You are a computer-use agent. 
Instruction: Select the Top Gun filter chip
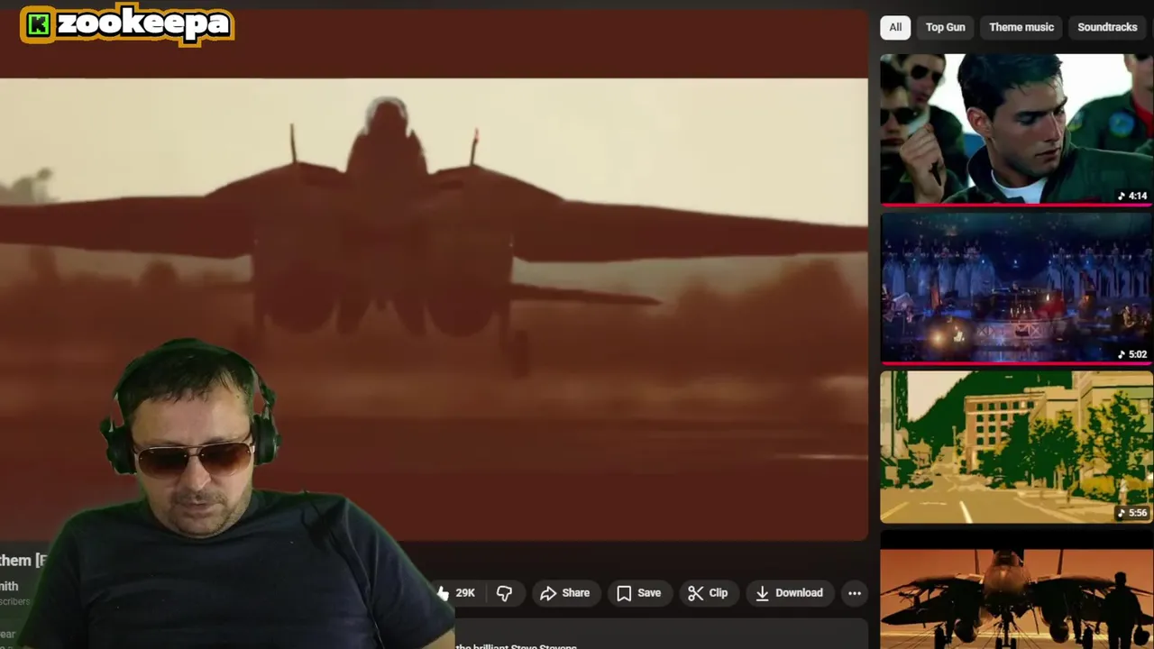point(945,27)
